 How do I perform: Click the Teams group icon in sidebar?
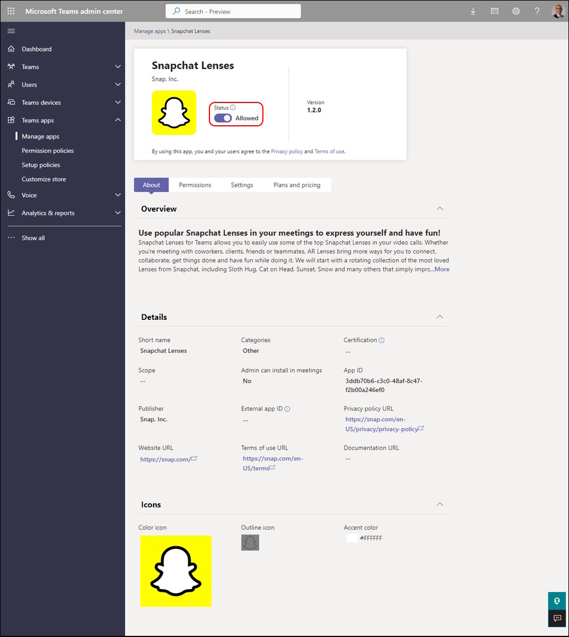point(11,67)
